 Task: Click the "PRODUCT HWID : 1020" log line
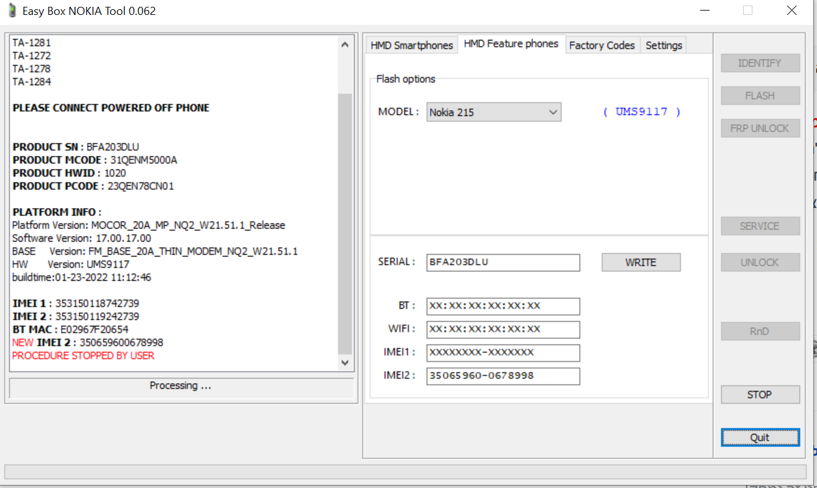pyautogui.click(x=70, y=173)
